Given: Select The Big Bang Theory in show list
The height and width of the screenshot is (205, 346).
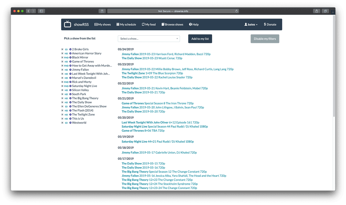Looking at the screenshot, I should coord(85,98).
